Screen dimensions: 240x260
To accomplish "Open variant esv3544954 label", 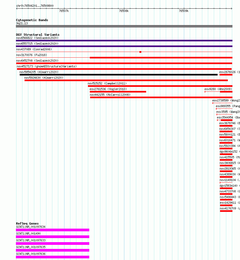I will pos(228,117).
